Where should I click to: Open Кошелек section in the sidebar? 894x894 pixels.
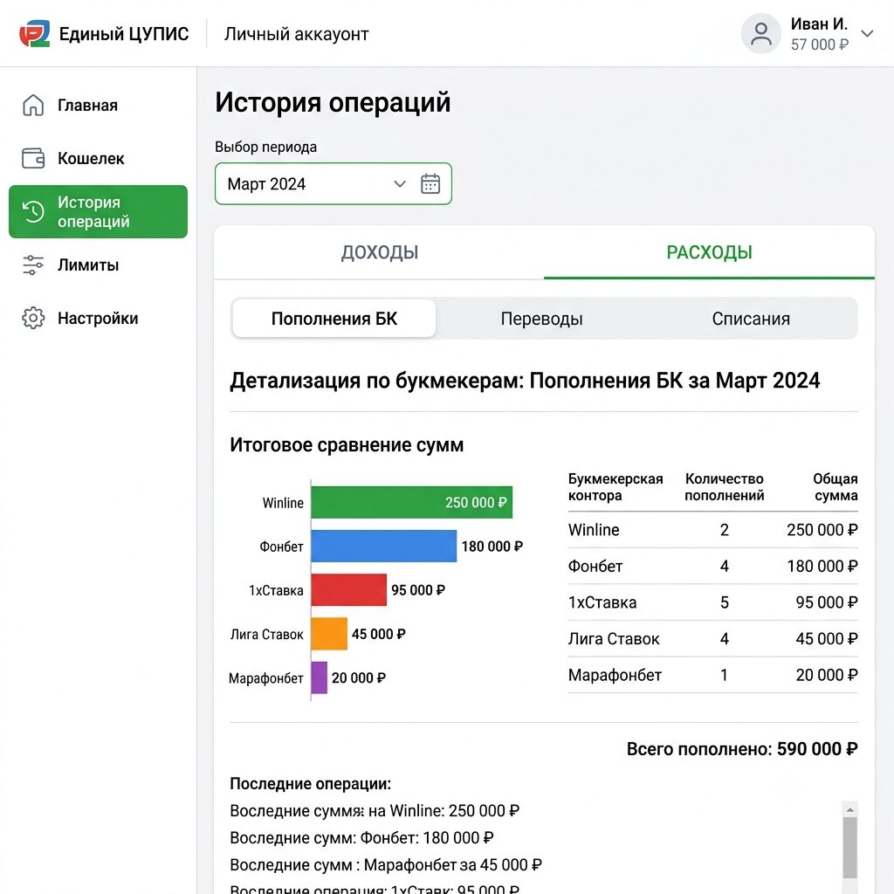(98, 158)
